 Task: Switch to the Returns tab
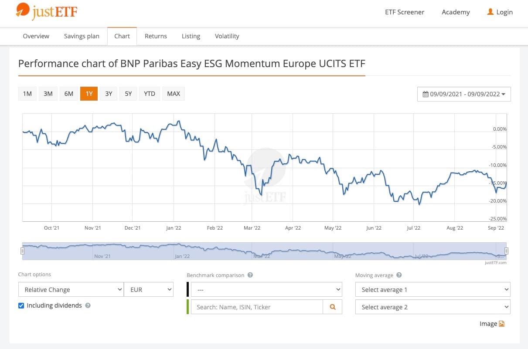[x=156, y=36]
